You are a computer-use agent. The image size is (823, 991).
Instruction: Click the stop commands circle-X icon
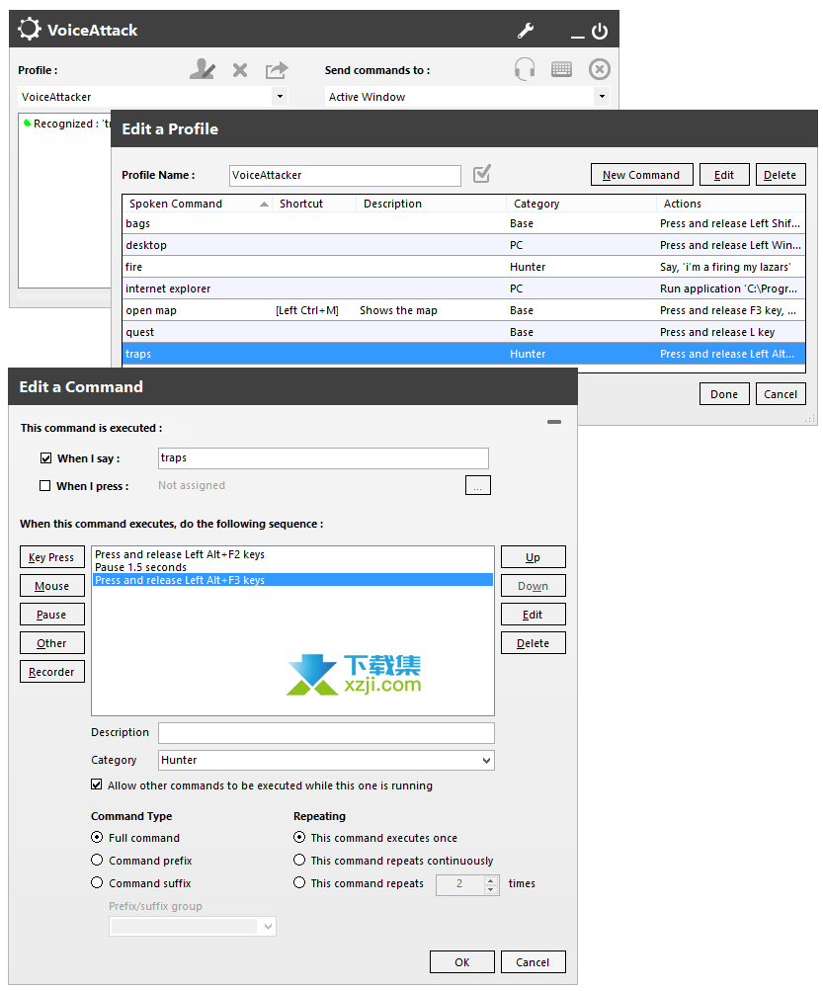click(600, 69)
